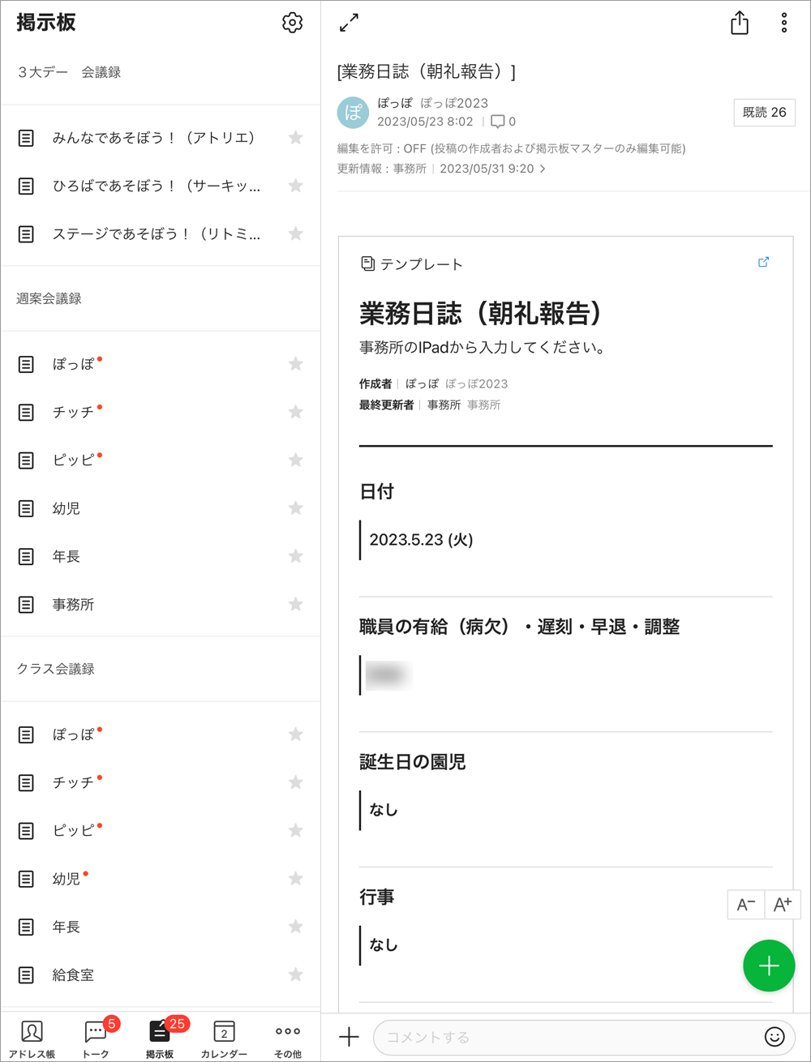Expand the post to full screen
This screenshot has height=1062, width=811.
tap(349, 23)
